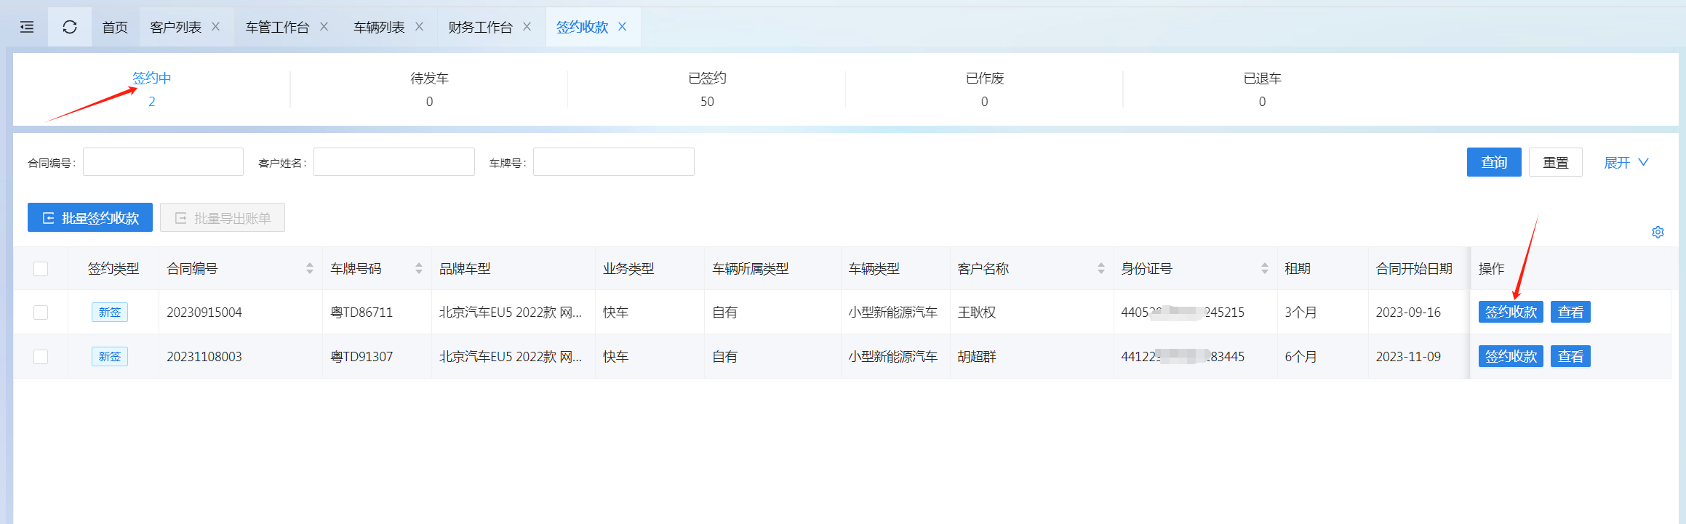This screenshot has height=524, width=1686.
Task: Close the 财务工作台 tab
Action: point(527,27)
